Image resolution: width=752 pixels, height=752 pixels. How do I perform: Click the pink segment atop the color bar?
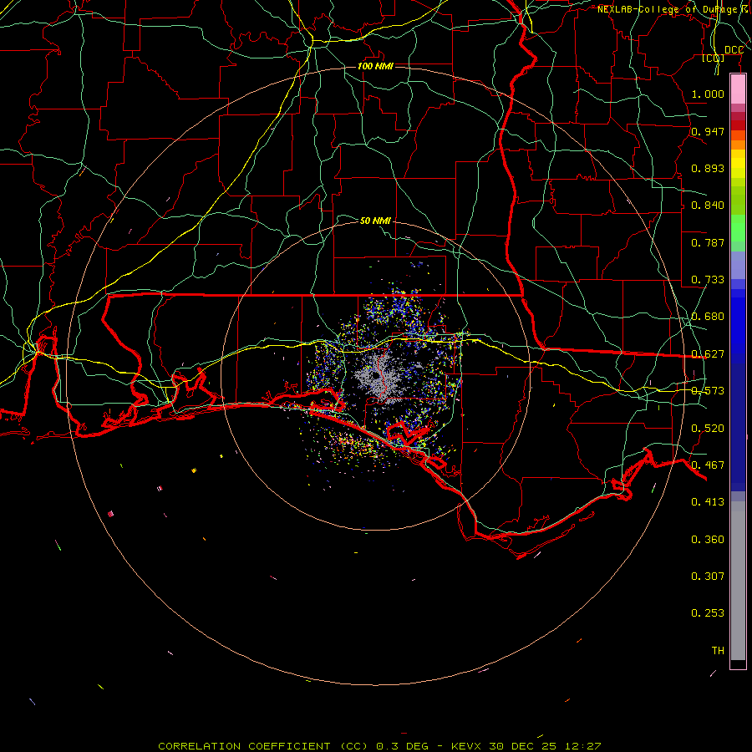(738, 88)
